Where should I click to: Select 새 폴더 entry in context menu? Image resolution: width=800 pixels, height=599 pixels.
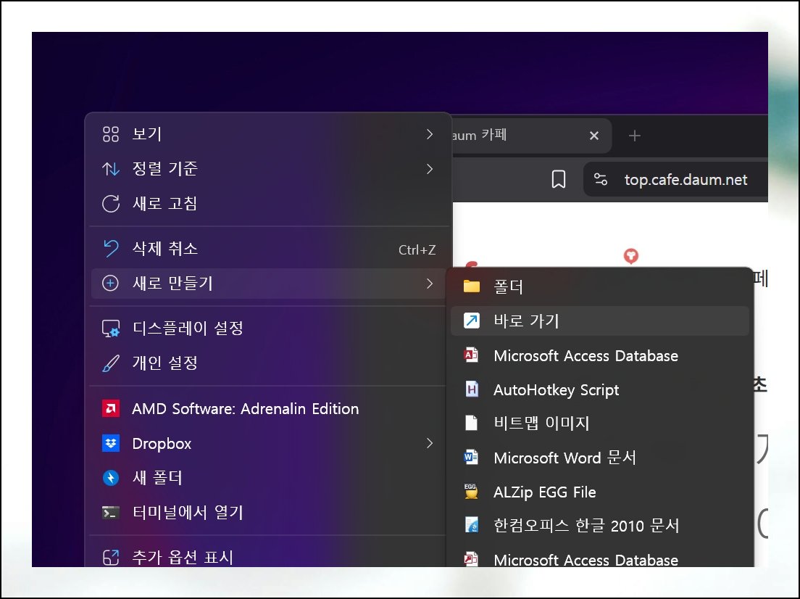pos(268,478)
